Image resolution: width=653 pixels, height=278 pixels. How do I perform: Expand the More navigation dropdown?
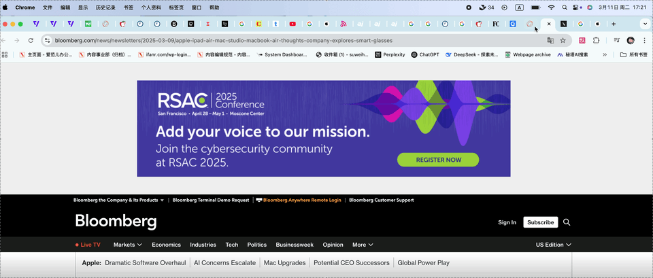362,245
